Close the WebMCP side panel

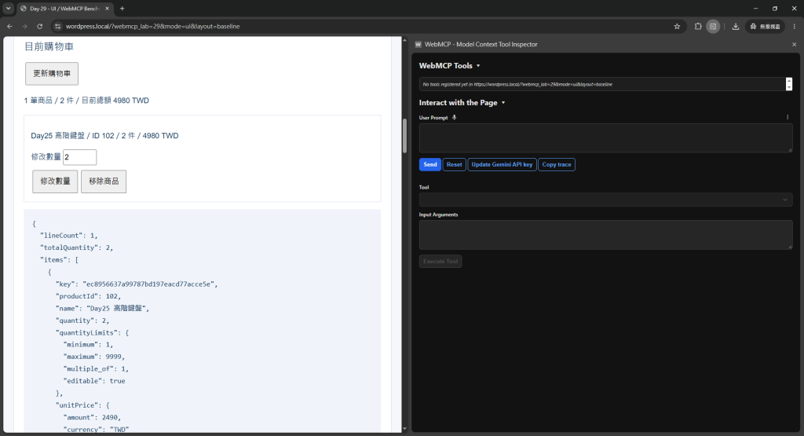pos(795,45)
